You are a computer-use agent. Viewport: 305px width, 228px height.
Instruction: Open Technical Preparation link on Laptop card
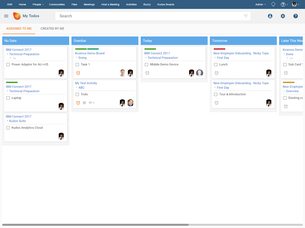24,91
